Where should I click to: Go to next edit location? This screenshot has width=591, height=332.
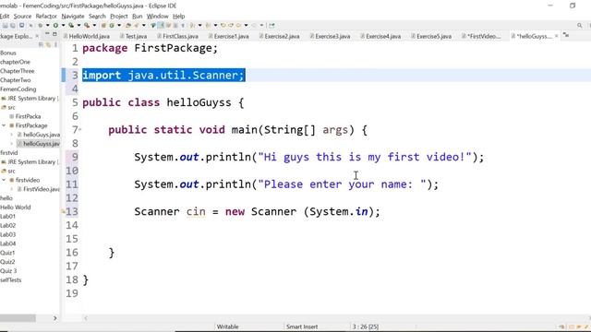pos(231,25)
